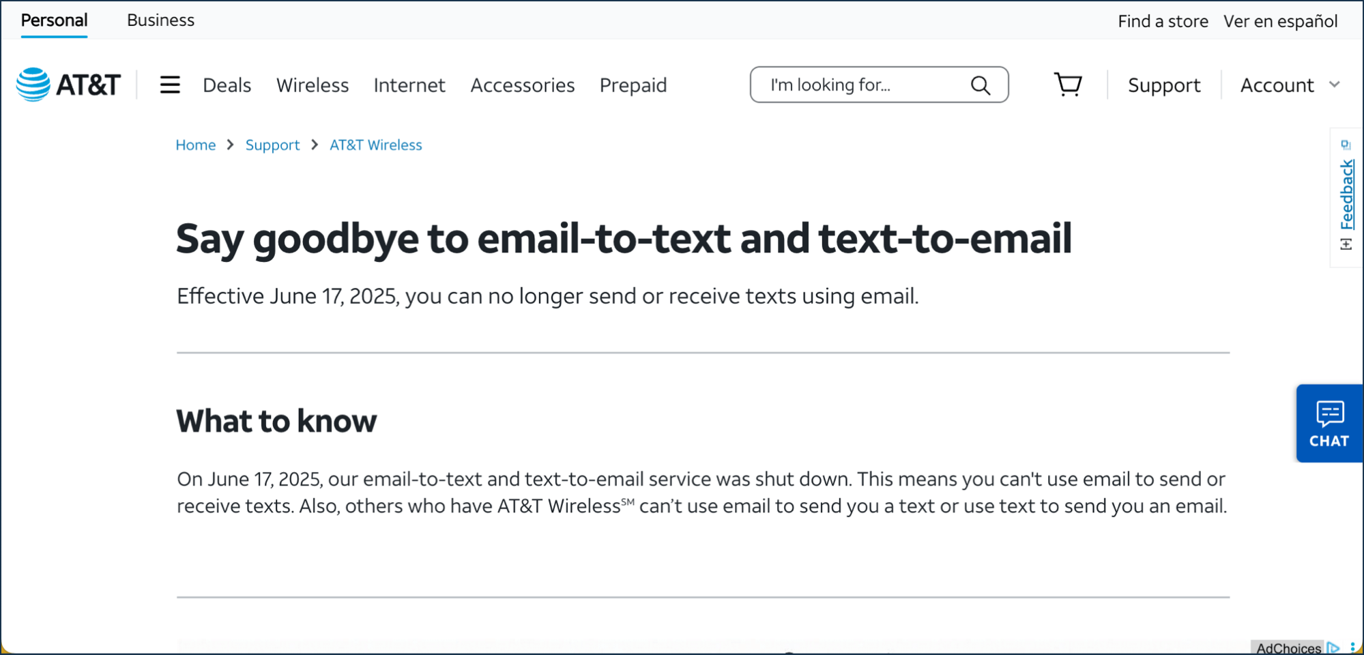Click Find a store link
The width and height of the screenshot is (1364, 655).
coord(1162,21)
